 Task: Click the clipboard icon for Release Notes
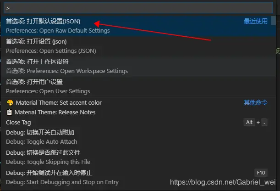9,112
